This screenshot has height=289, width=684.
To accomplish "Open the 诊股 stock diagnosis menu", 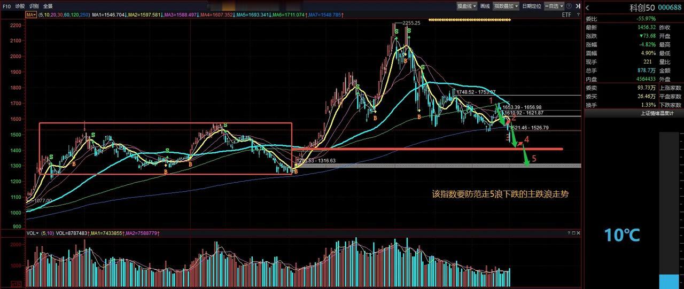I will click(20, 6).
